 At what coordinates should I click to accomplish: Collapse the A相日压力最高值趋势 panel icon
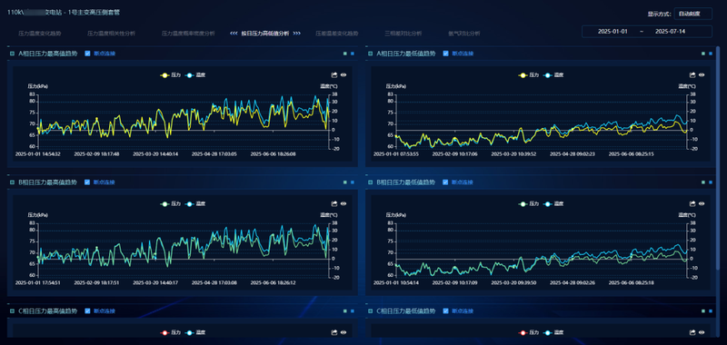pyautogui.click(x=12, y=54)
